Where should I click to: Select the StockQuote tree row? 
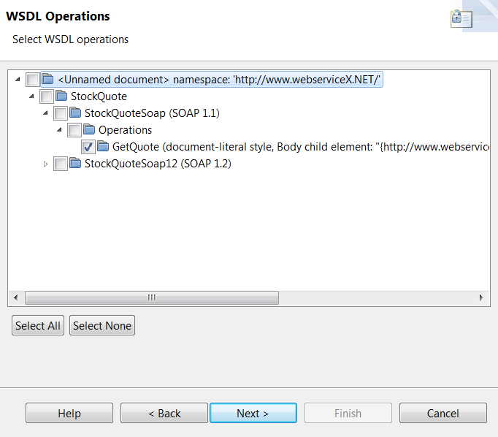click(x=99, y=96)
